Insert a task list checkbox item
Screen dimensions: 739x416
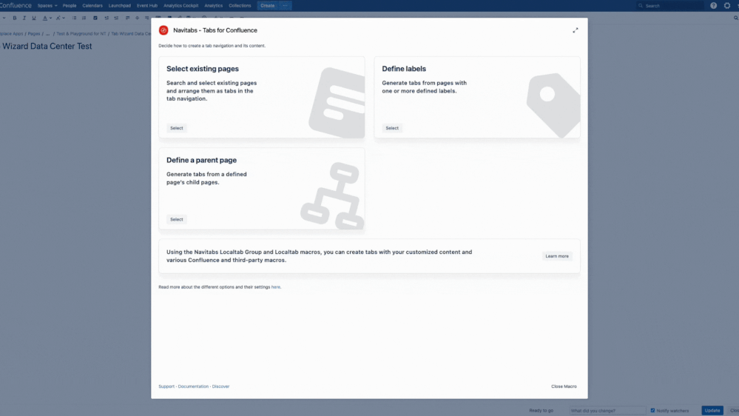pyautogui.click(x=95, y=18)
